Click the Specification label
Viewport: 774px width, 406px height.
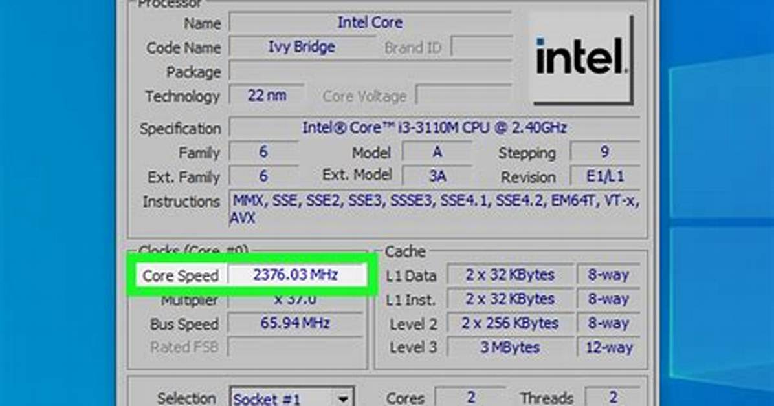click(x=180, y=129)
